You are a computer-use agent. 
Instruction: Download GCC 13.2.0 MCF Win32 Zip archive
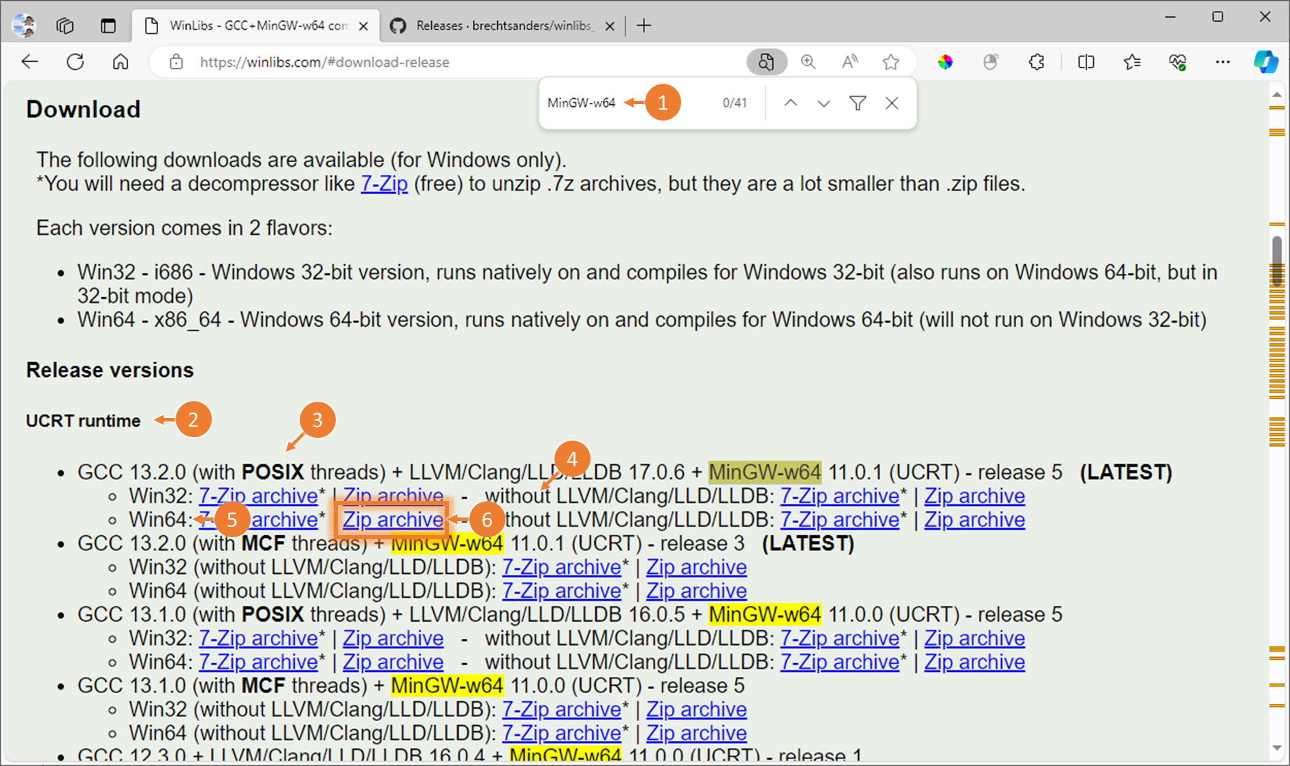coord(697,566)
